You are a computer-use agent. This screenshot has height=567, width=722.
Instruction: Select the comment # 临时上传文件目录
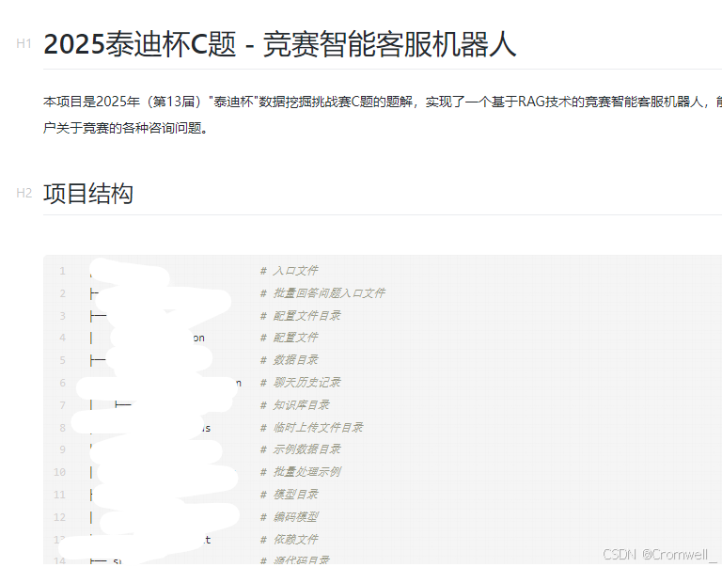coord(312,428)
